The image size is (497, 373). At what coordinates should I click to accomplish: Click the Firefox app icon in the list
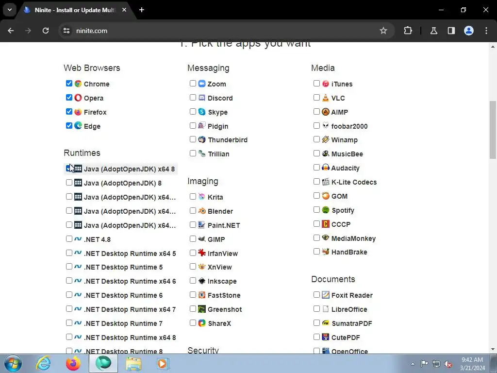point(78,112)
